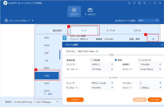Image resolution: width=164 pixels, height=107 pixels.
Task: Select OGV in the format list
Action: coord(47,83)
